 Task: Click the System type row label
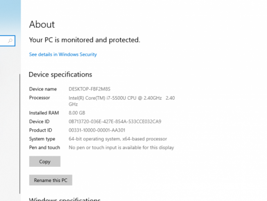[x=42, y=139]
